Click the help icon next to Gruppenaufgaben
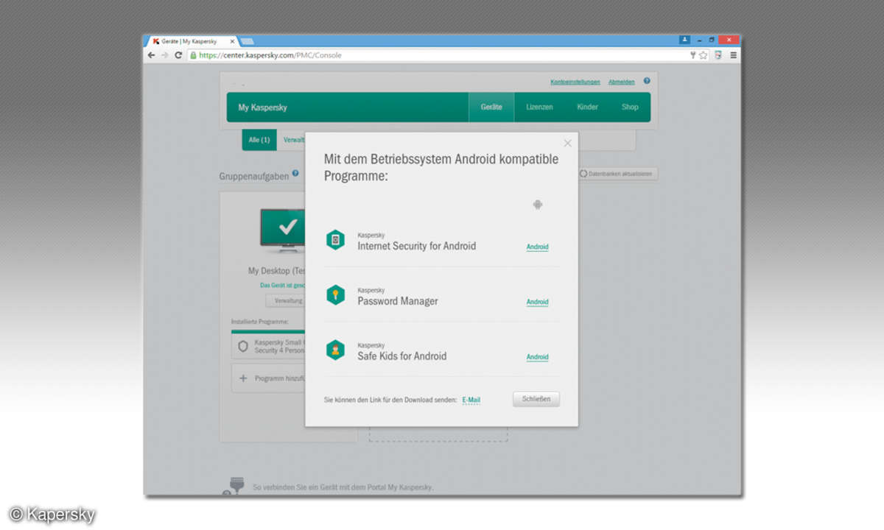The image size is (884, 530). click(295, 174)
